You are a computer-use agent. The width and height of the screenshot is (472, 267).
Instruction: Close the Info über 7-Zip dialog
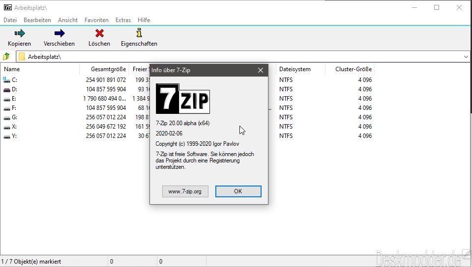click(x=261, y=70)
